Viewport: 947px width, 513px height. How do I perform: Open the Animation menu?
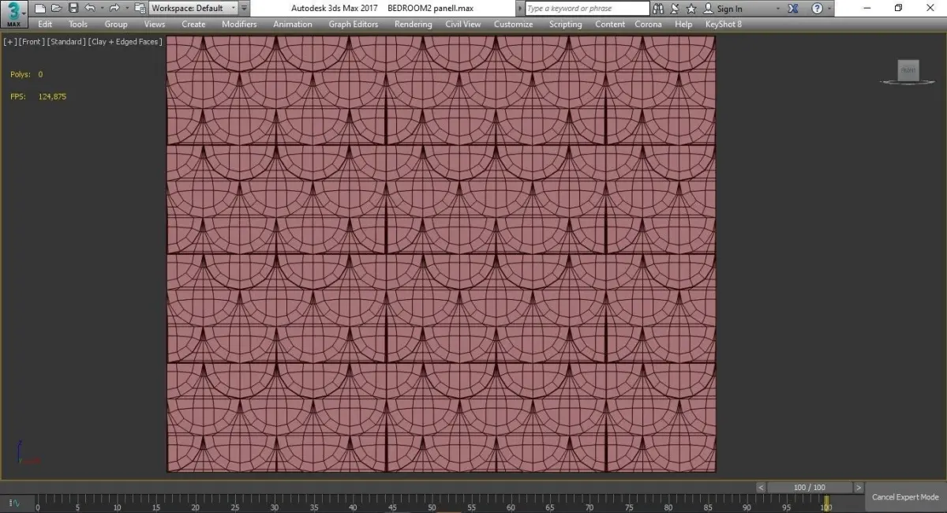[x=293, y=24]
